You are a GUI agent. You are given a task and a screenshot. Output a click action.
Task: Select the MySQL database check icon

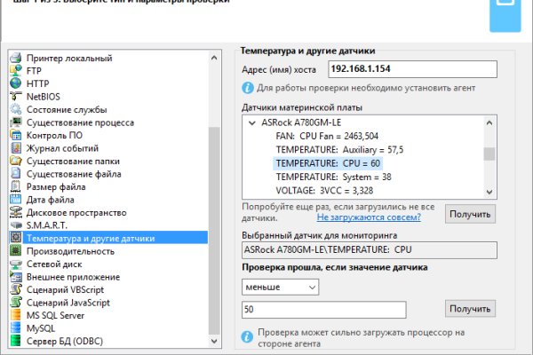tap(15, 328)
